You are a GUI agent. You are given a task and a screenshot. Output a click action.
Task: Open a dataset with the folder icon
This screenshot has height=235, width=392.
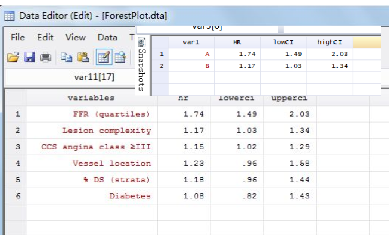point(13,56)
